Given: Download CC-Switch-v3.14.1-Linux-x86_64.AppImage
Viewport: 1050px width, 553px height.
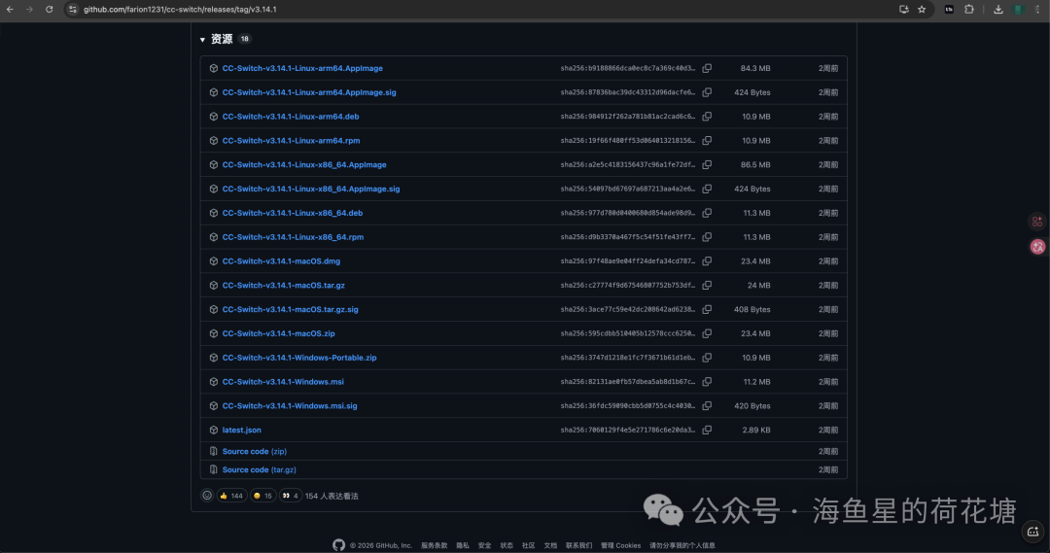Looking at the screenshot, I should [x=304, y=164].
